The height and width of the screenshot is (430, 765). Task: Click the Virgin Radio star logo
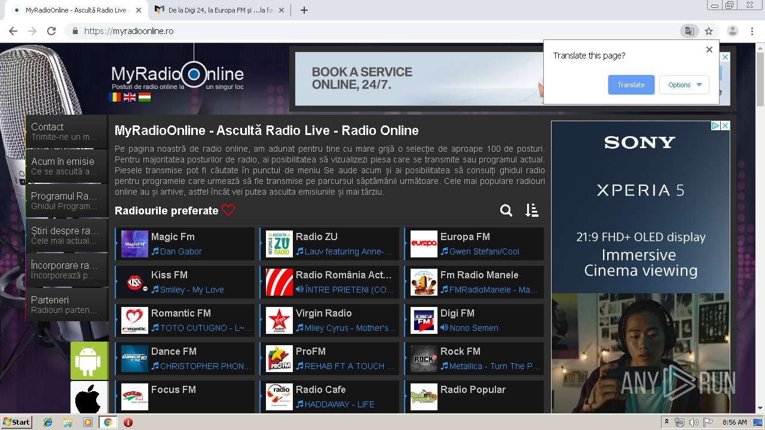[279, 320]
